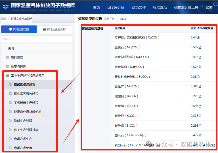Viewport: 218px width, 153px height.
Task: Click document icon beside FeCO₃ 0.38 value
Action: (198, 77)
